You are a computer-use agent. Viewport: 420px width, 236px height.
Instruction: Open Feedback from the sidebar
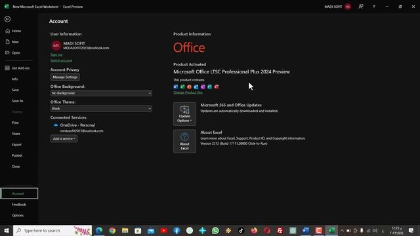coord(19,205)
